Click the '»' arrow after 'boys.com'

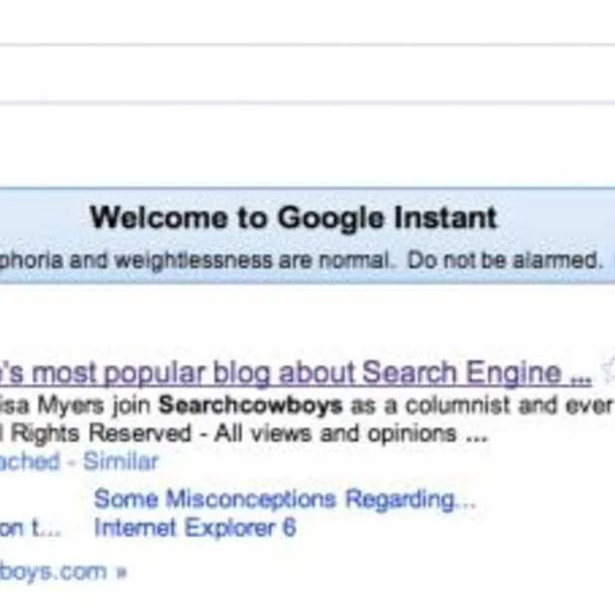[121, 572]
